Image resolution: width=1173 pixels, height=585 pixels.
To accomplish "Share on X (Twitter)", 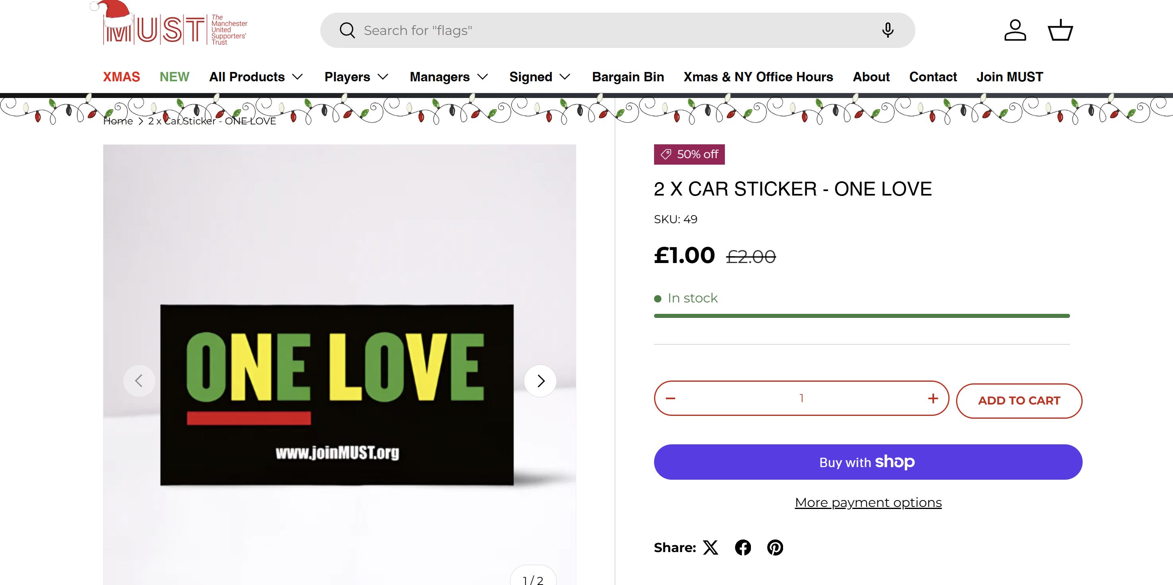I will point(710,547).
